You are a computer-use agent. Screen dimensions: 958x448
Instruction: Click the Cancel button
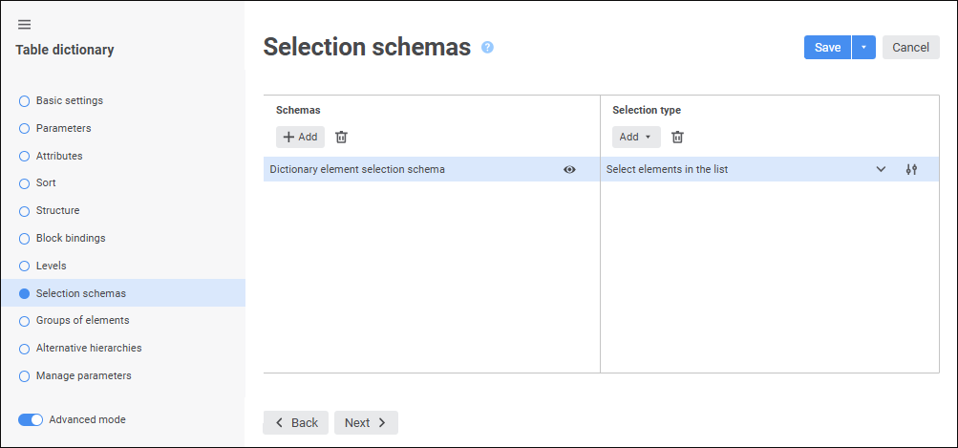[910, 48]
